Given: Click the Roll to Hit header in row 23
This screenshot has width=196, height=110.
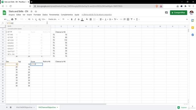Looking at the screenshot, I should pyautogui.click(x=47, y=62).
